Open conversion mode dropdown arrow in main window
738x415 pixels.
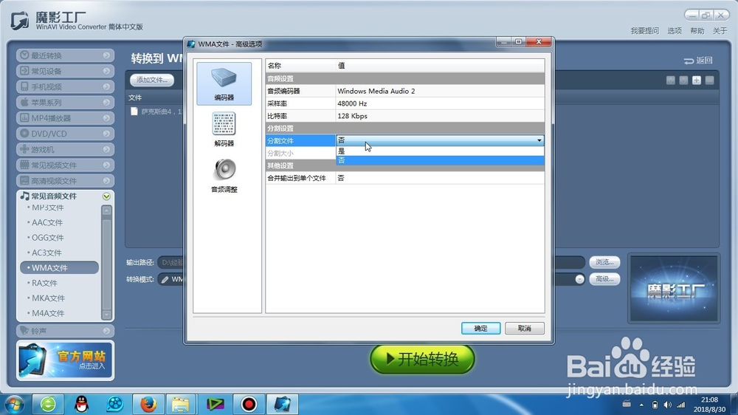pyautogui.click(x=579, y=279)
